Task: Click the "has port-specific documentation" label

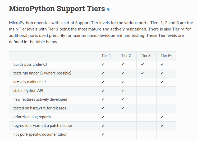Action: [40, 134]
